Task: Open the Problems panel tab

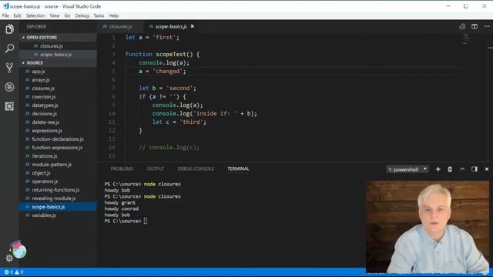Action: (x=122, y=169)
